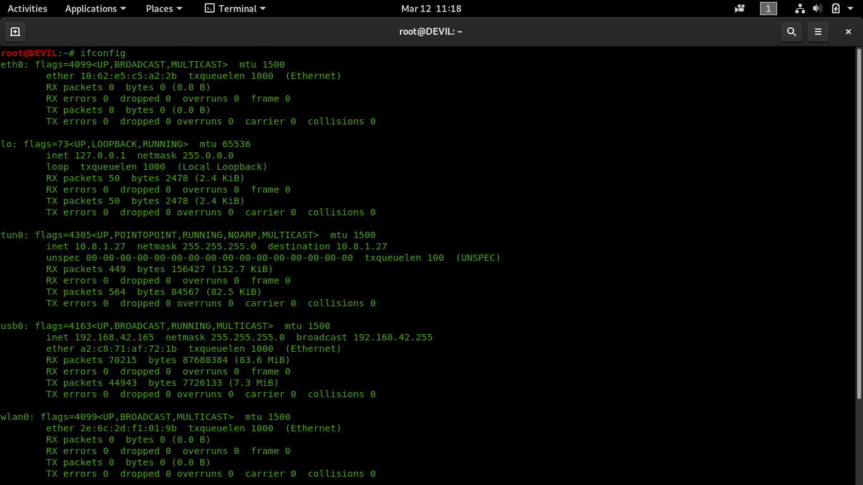Close the root@DEVIL terminal window
The width and height of the screenshot is (863, 485).
[848, 32]
